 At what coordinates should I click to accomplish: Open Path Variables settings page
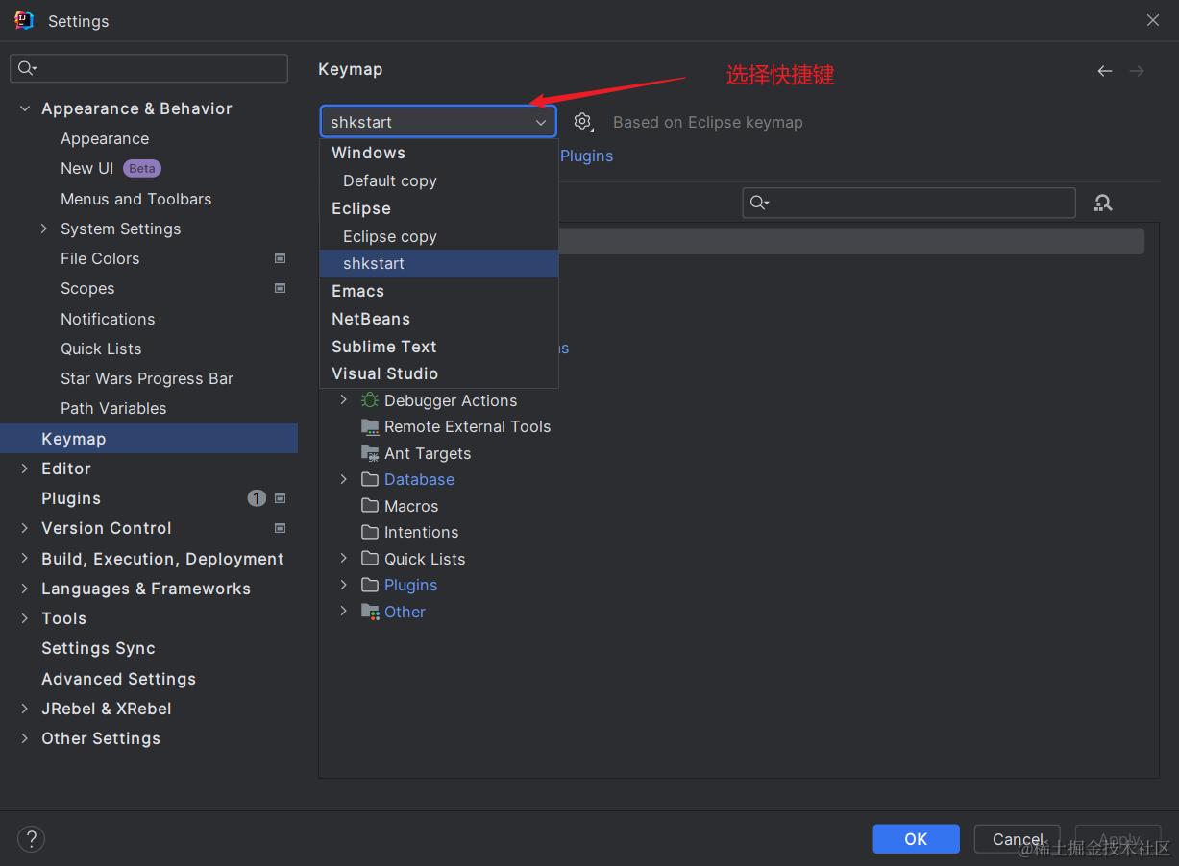[113, 408]
